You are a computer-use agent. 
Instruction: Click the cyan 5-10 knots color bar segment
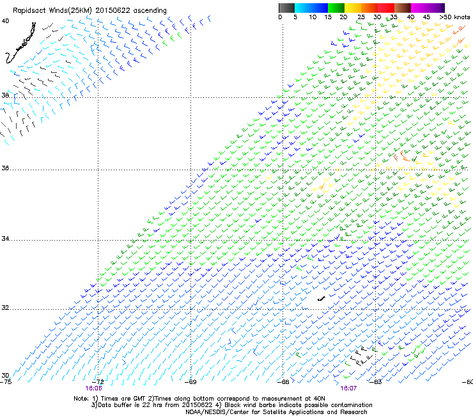point(302,8)
